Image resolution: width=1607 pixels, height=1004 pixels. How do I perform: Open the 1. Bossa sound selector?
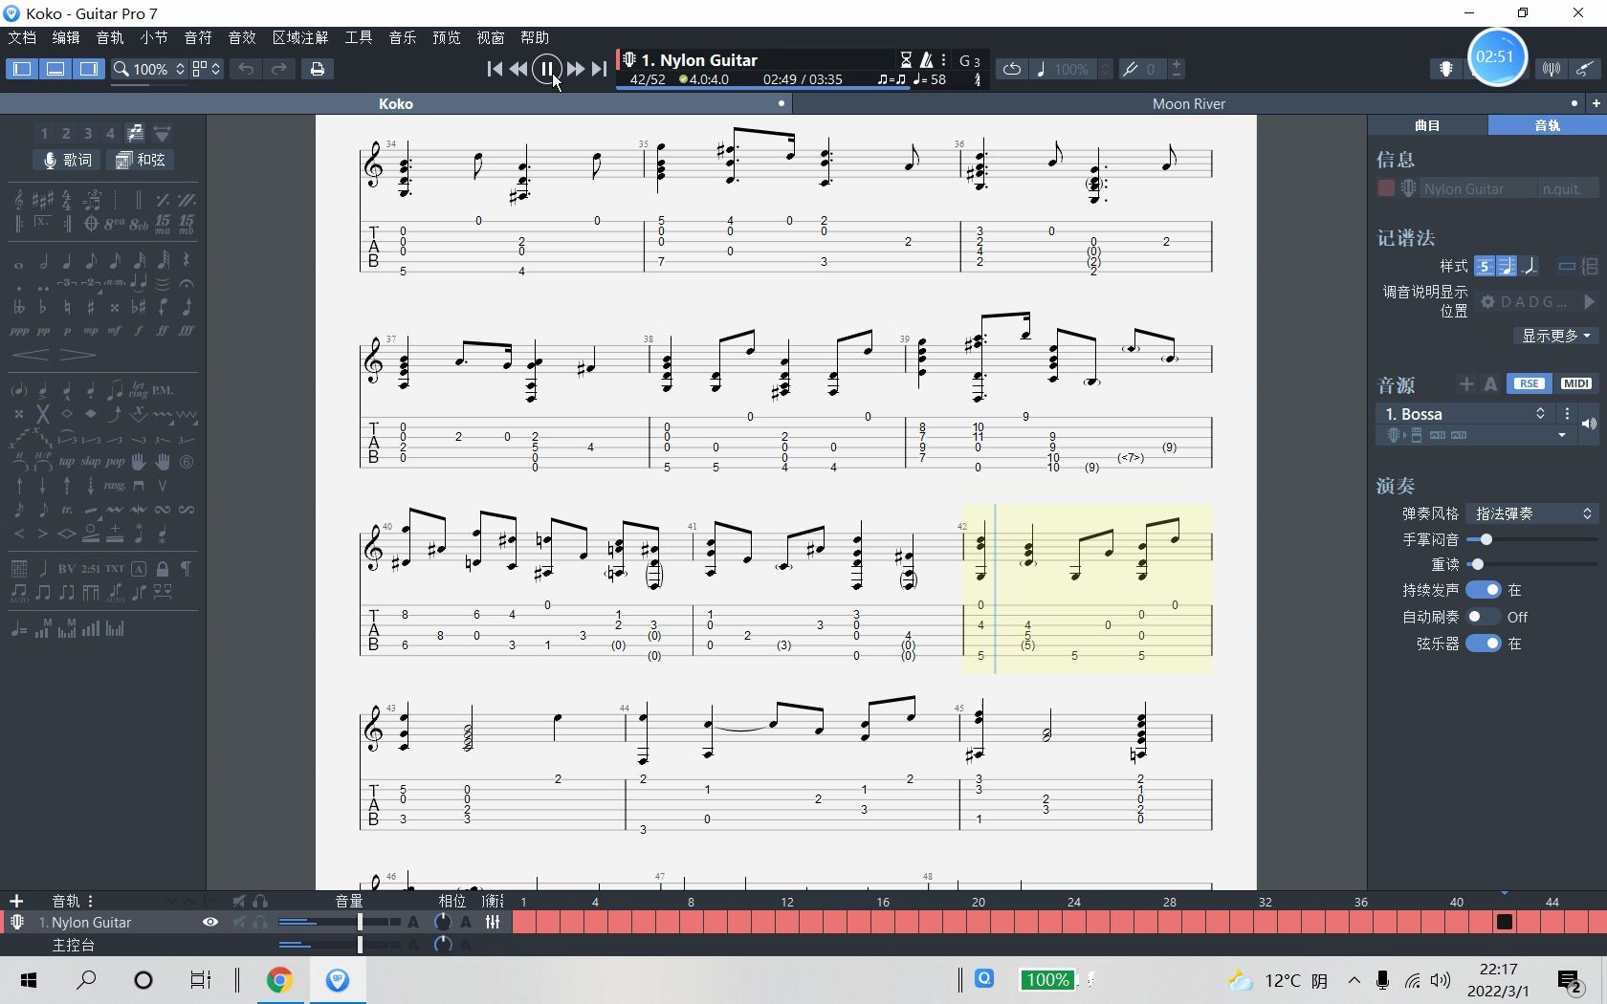click(x=1465, y=413)
